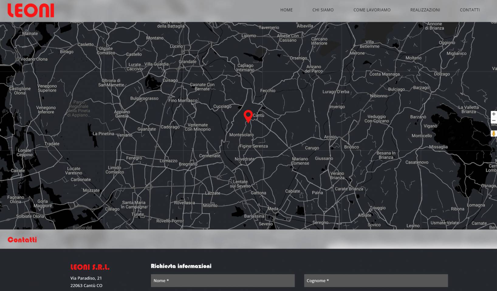Click the Lurago D'erba map label

[336, 92]
